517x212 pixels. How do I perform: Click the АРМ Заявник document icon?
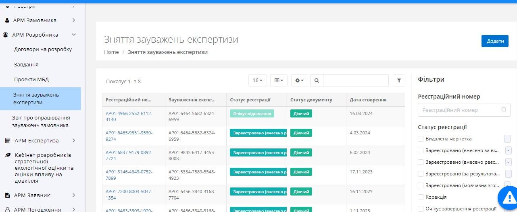(7, 196)
